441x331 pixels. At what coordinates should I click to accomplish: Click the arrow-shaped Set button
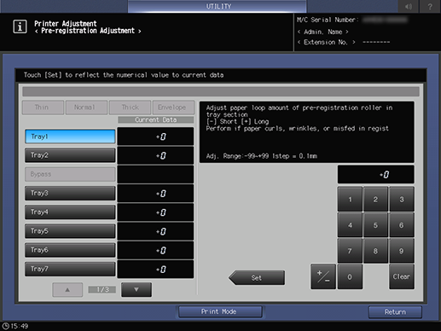[x=257, y=277]
